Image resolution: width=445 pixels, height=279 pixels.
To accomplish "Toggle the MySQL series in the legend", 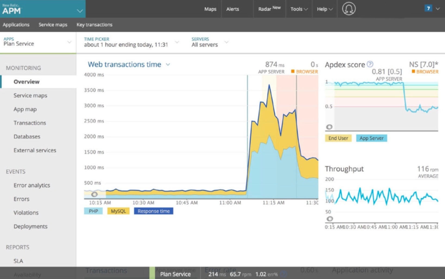I will tap(118, 211).
